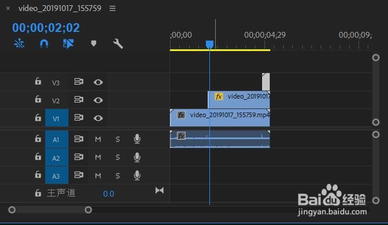The width and height of the screenshot is (388, 225).
Task: Toggle sync lock on track A2
Action: (x=79, y=157)
